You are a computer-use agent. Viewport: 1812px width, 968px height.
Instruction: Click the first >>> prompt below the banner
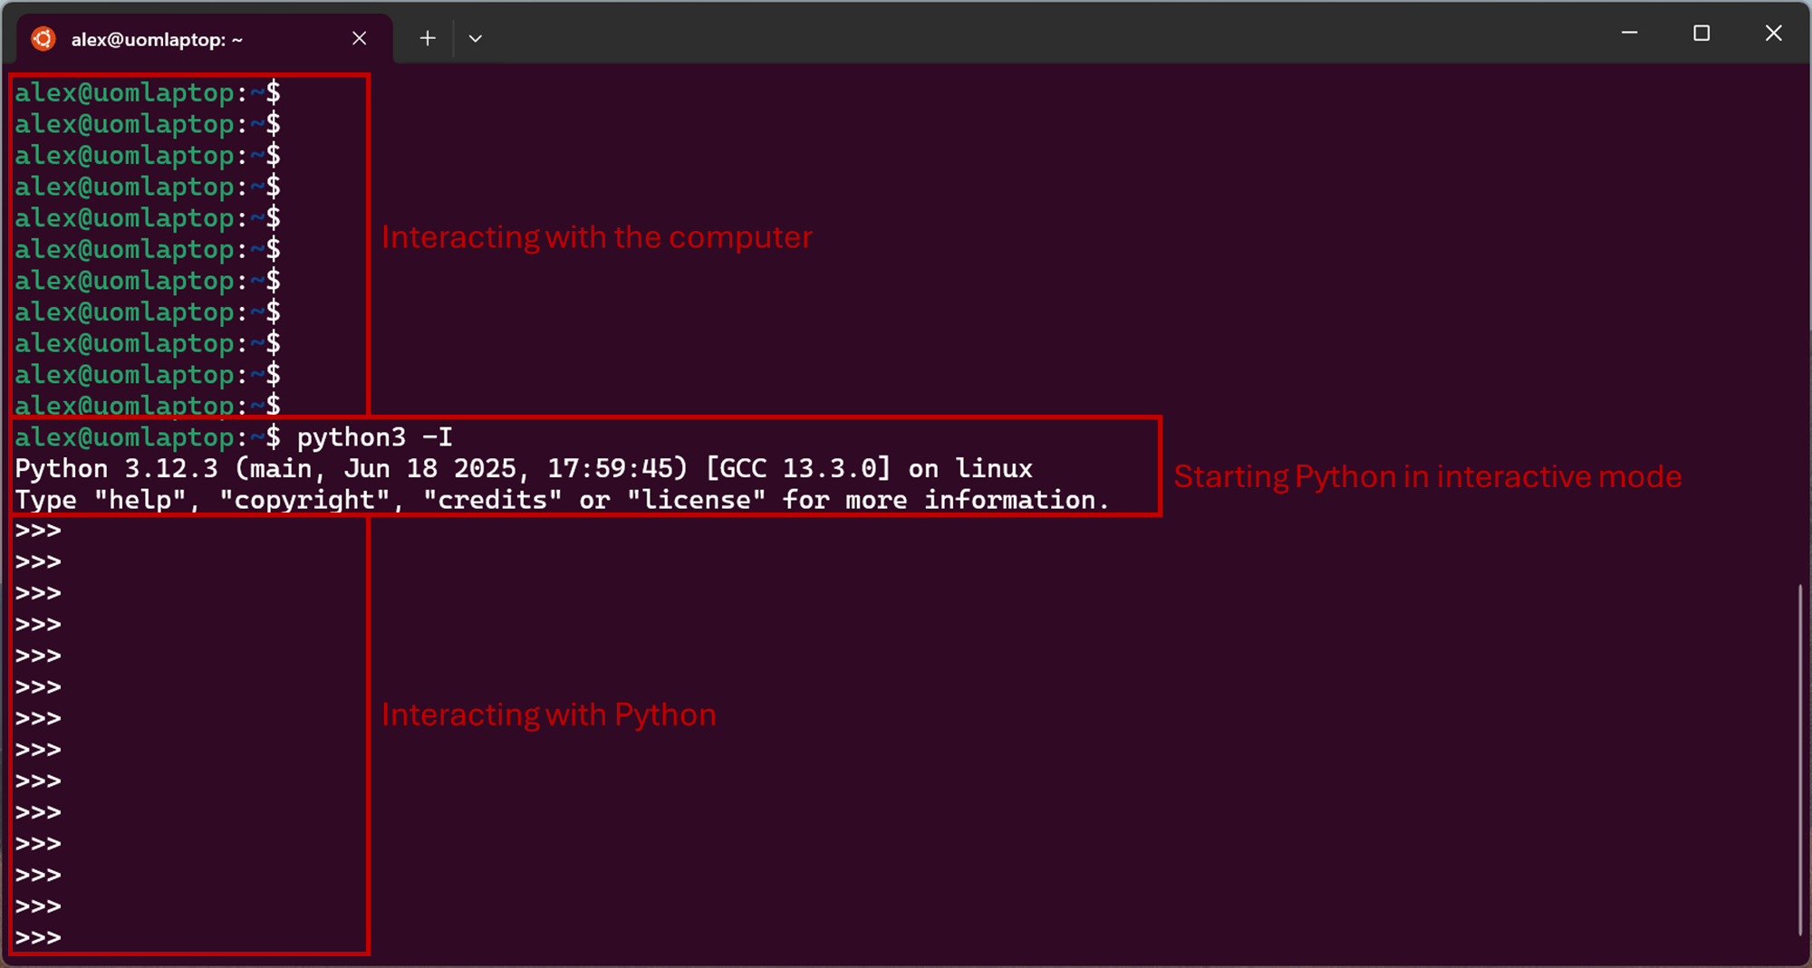(38, 531)
